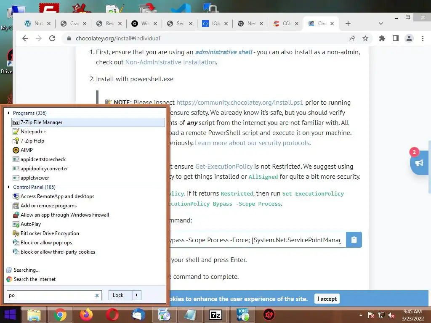Open the arrow menu next to Lock
The image size is (431, 323).
point(137,295)
